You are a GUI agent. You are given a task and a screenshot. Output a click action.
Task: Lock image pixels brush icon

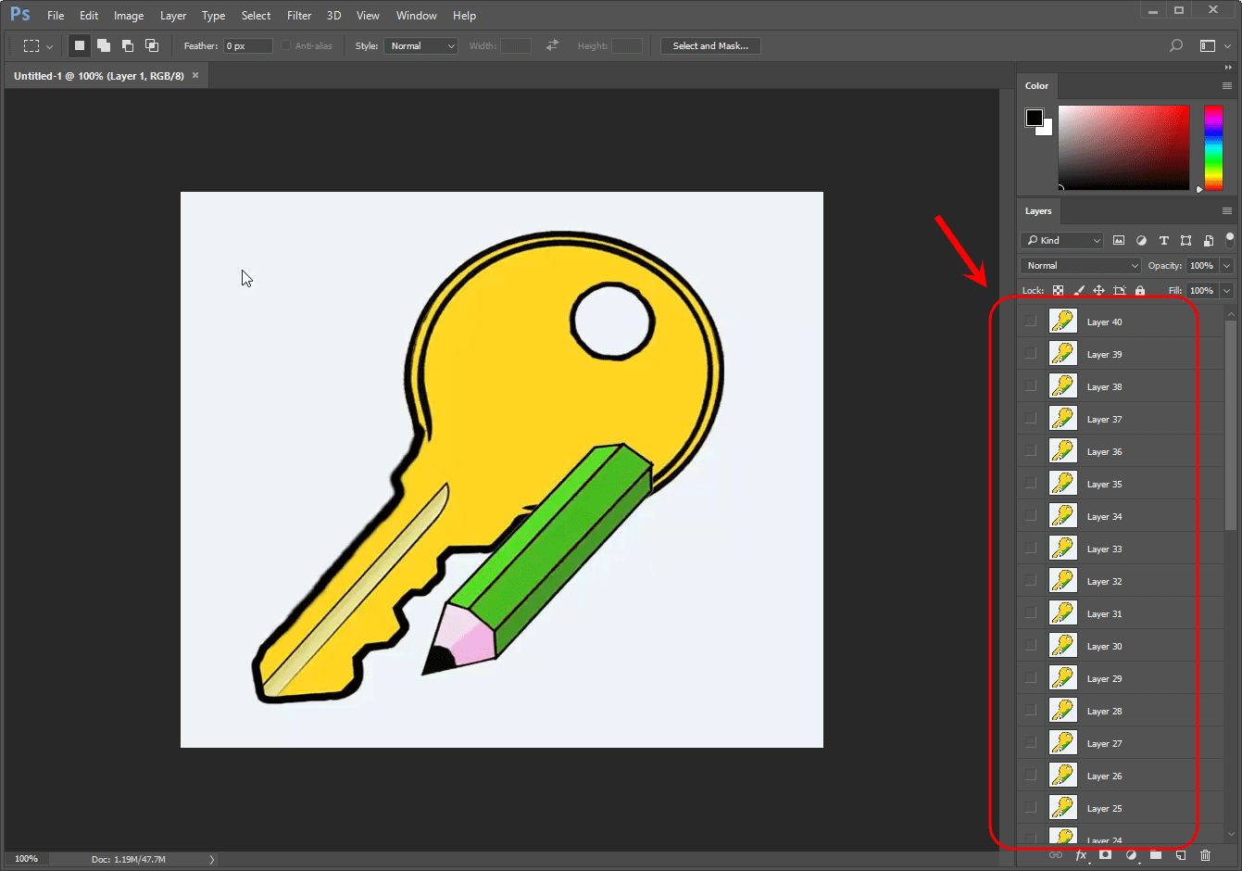[x=1079, y=290]
